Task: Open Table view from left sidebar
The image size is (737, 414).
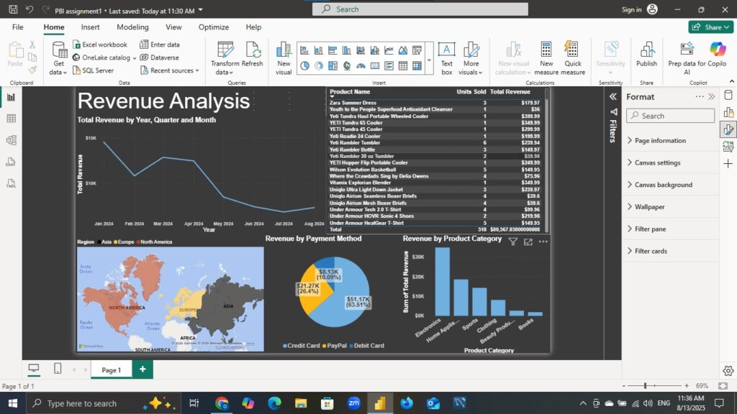Action: pos(11,119)
